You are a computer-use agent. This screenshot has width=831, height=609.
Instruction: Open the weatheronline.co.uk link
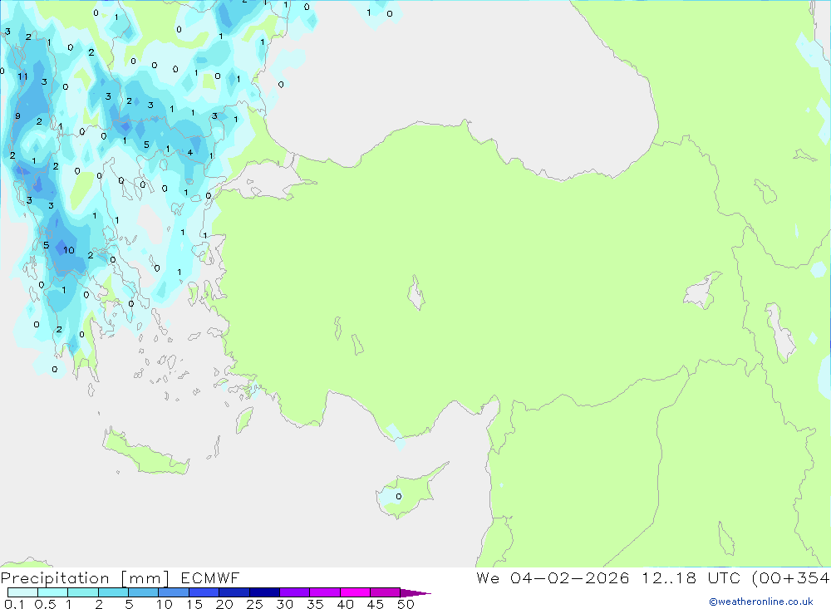pyautogui.click(x=761, y=602)
